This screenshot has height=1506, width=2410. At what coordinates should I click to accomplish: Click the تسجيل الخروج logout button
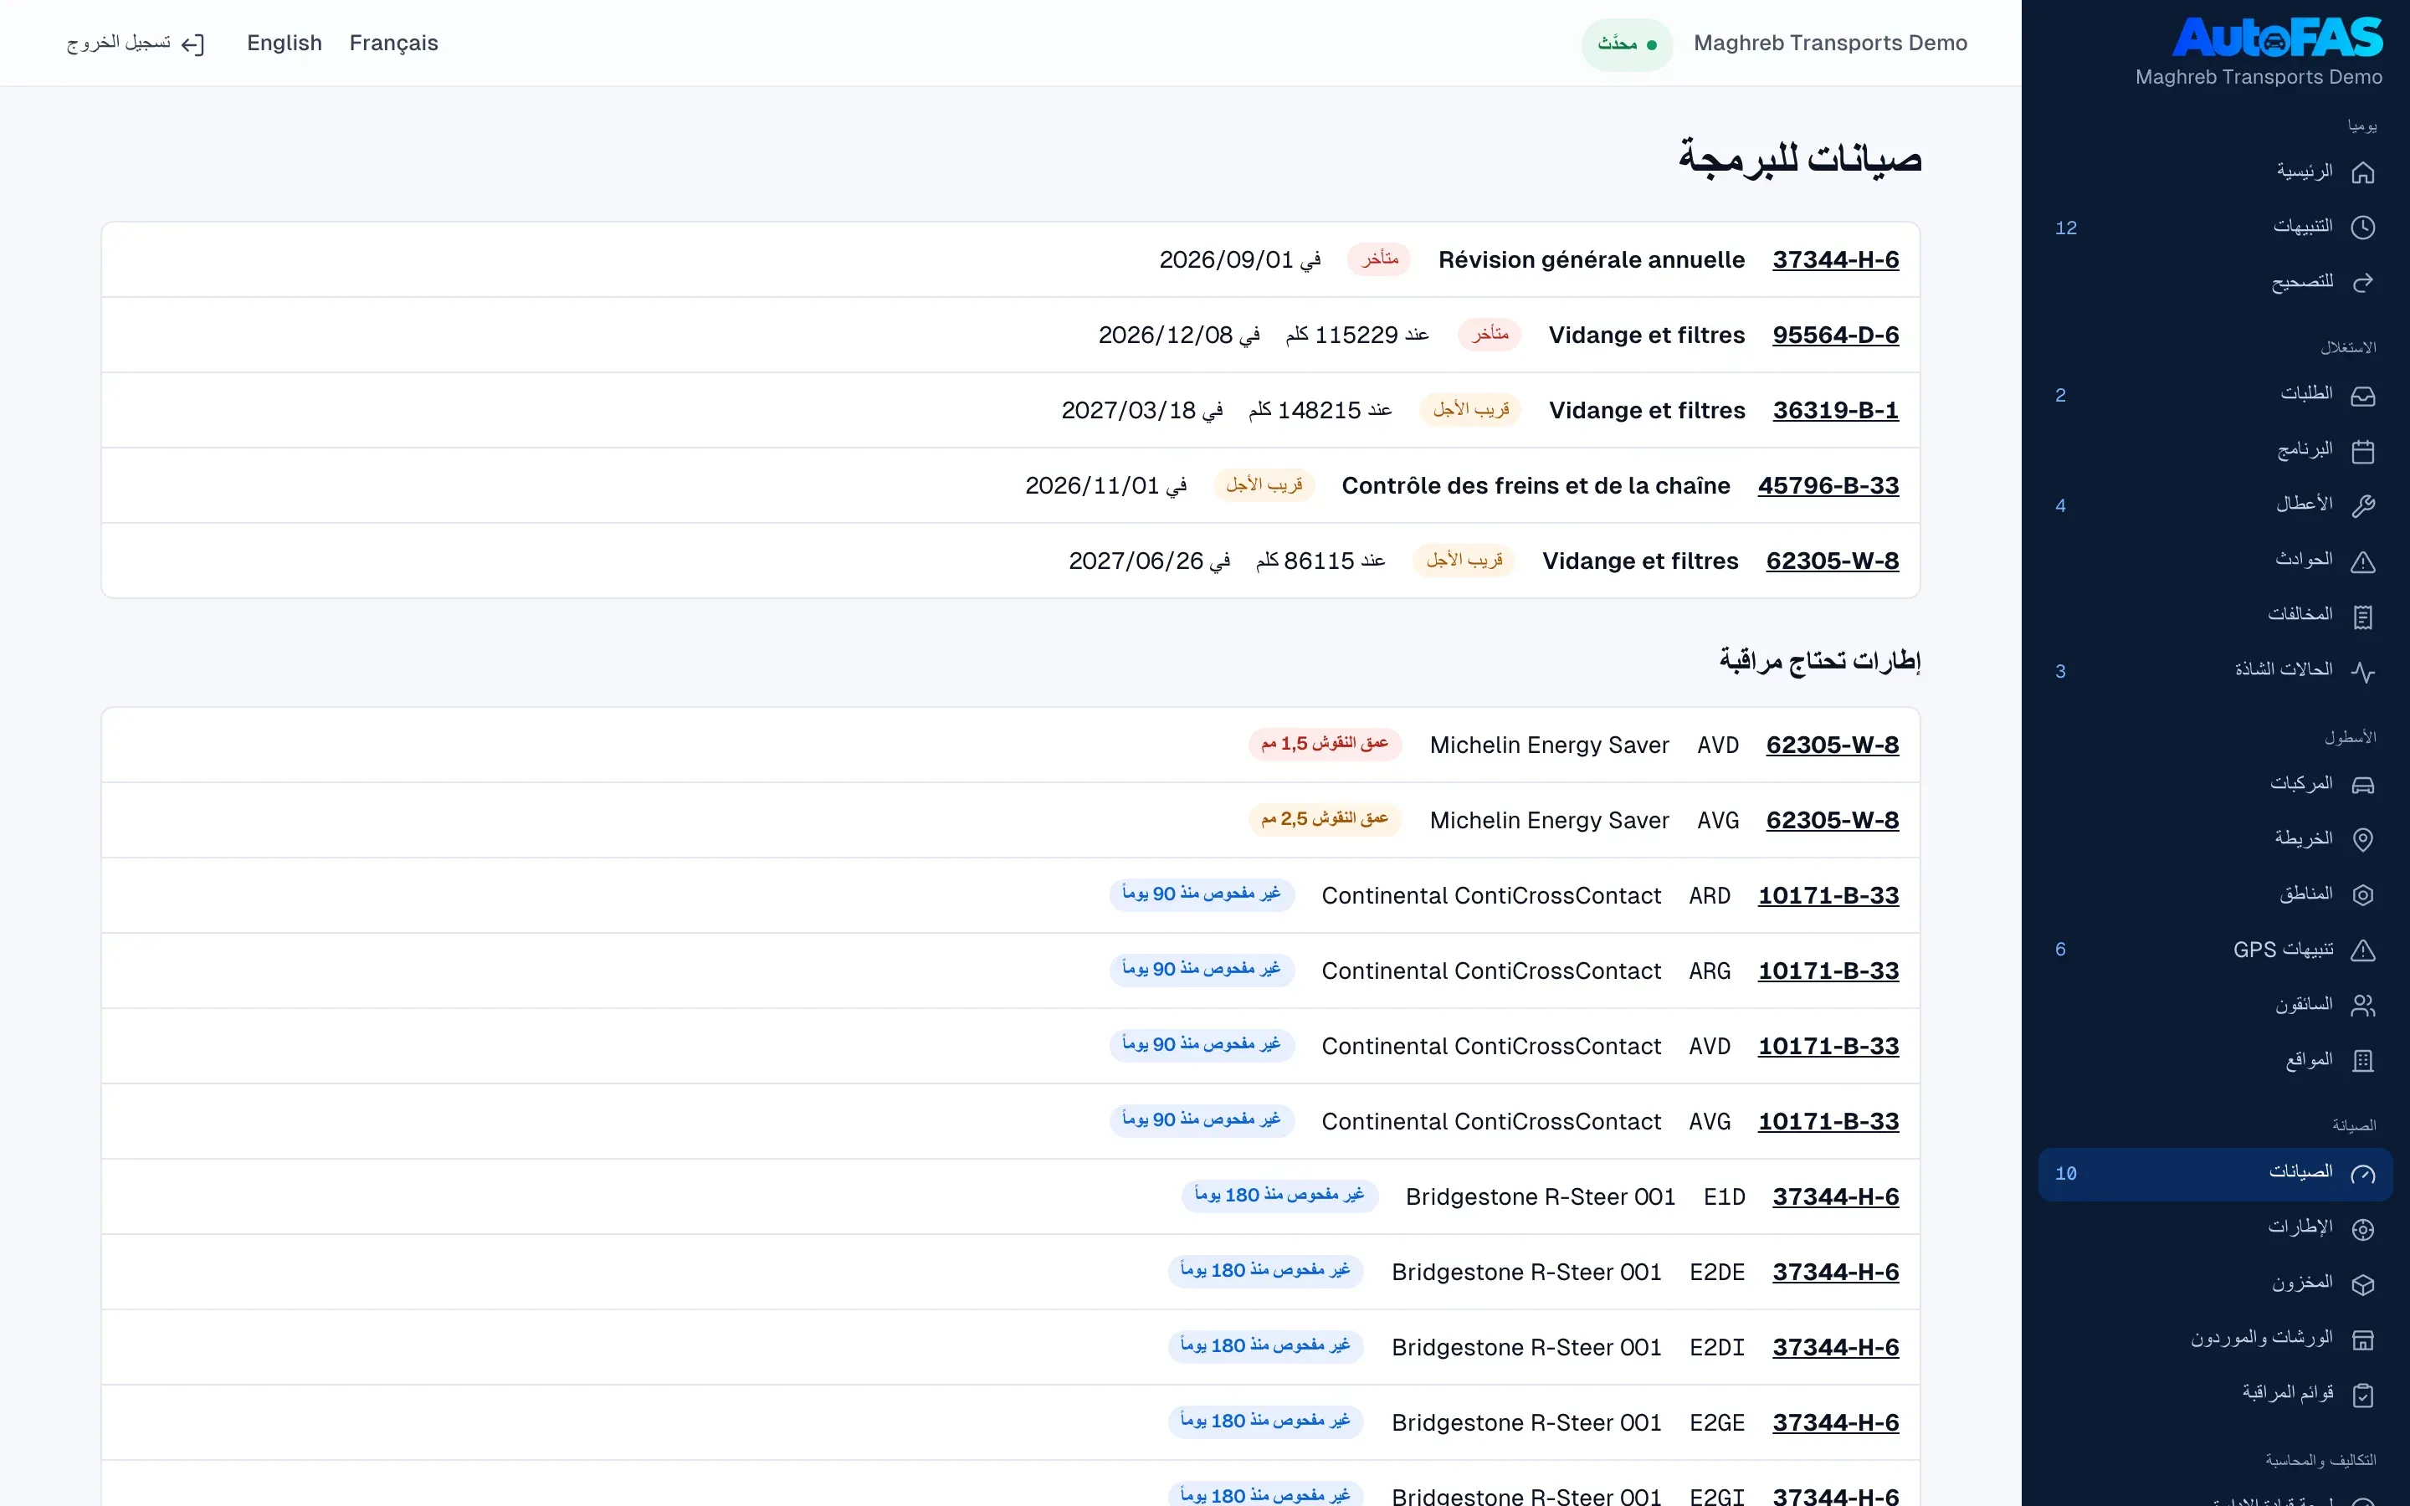tap(136, 43)
